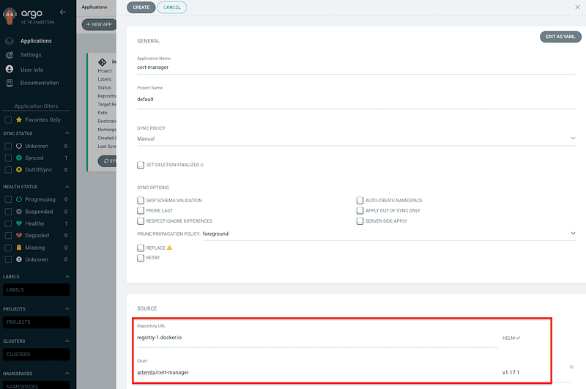Collapse the Projects filter section
Image resolution: width=586 pixels, height=389 pixels.
point(67,308)
